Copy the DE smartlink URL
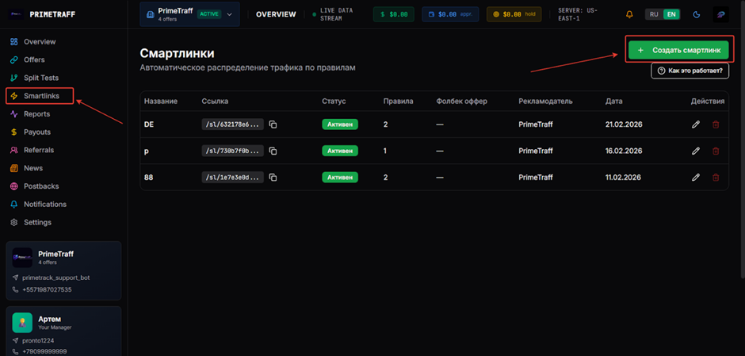Viewport: 745px width, 356px height. [273, 124]
